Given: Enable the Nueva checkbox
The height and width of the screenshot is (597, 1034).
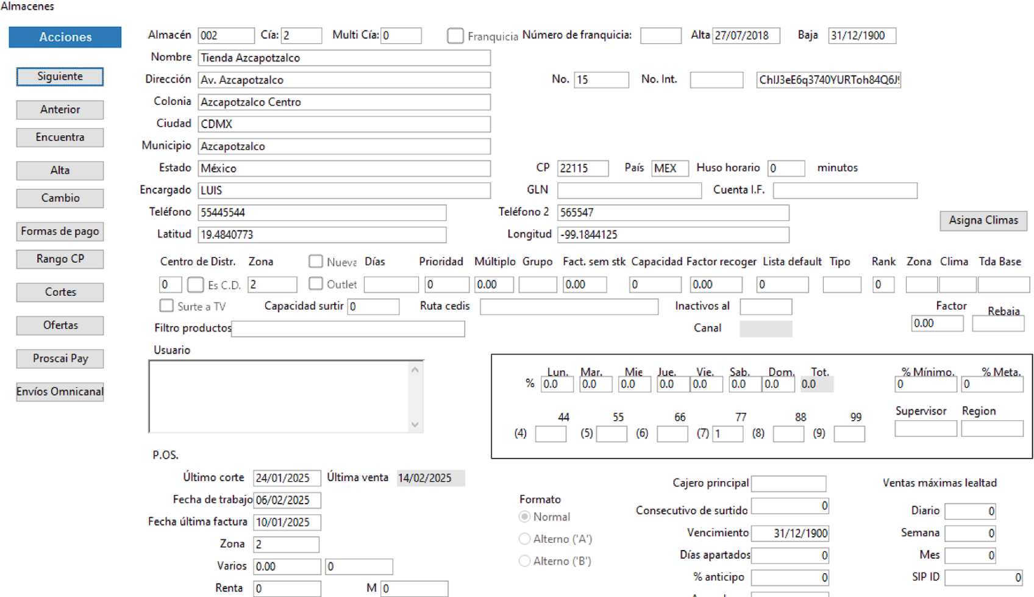Looking at the screenshot, I should 315,262.
